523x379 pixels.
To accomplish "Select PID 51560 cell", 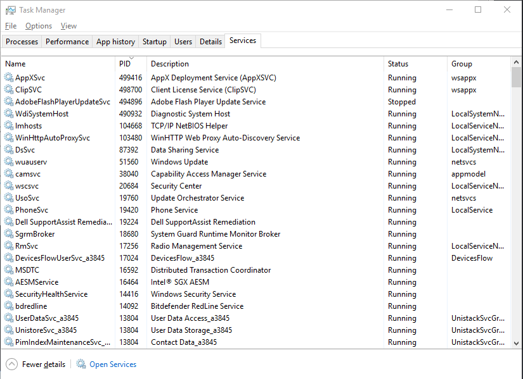I will [x=129, y=162].
